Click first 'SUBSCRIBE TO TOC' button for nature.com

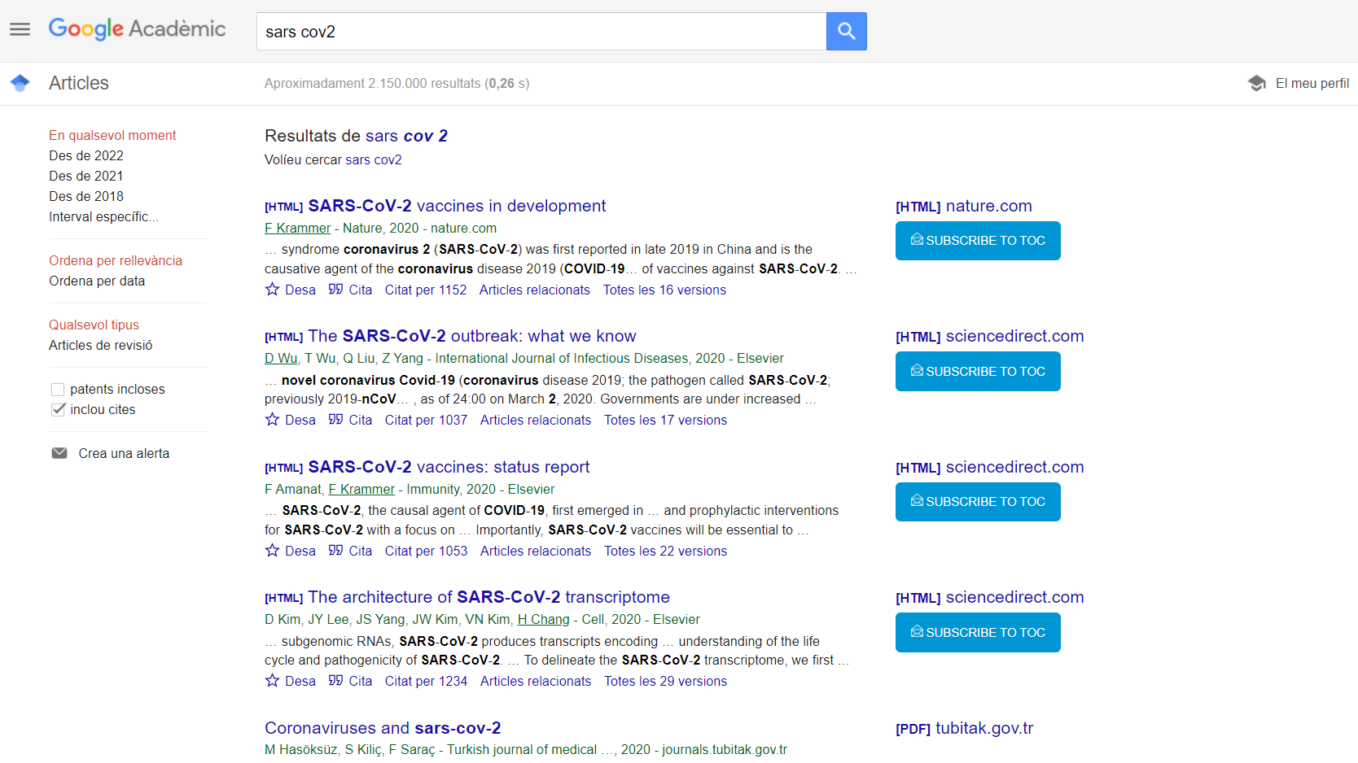pyautogui.click(x=977, y=241)
